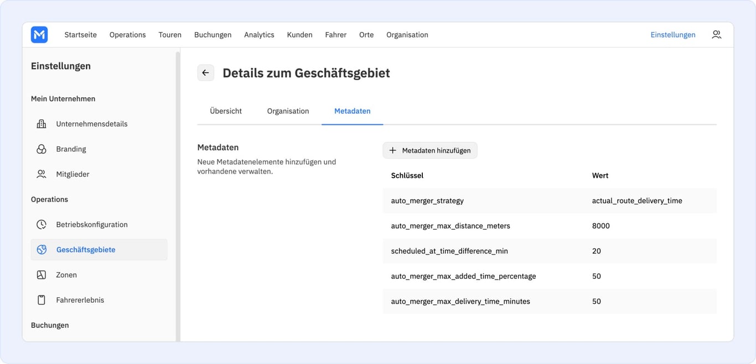The height and width of the screenshot is (364, 756).
Task: Open Betriebskonfiguration in sidebar
Action: (99, 224)
